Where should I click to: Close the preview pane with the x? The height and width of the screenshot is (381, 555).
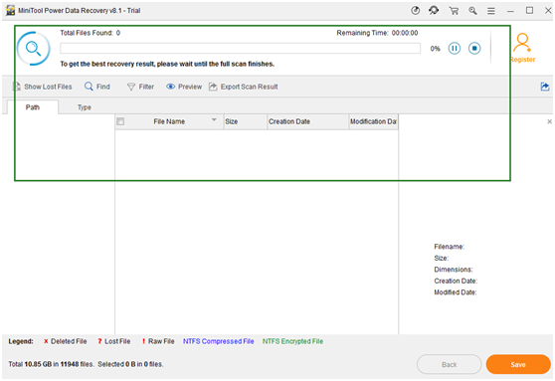tap(549, 121)
